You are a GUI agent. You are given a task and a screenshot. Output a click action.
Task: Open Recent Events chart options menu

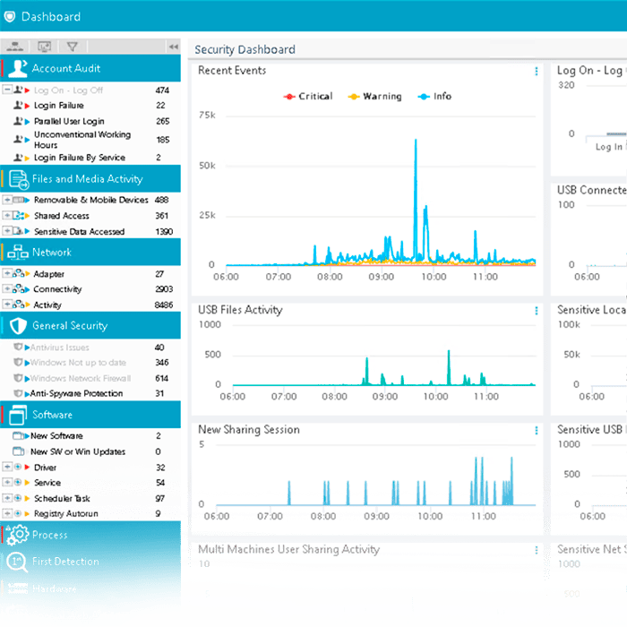pos(537,71)
